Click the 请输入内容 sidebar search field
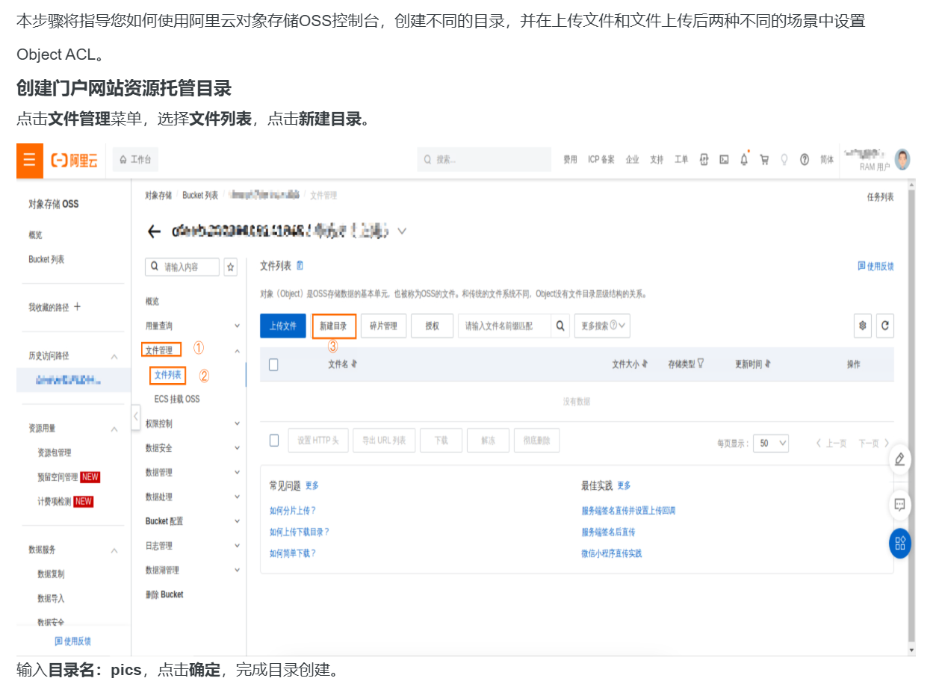Image resolution: width=939 pixels, height=687 pixels. click(182, 267)
